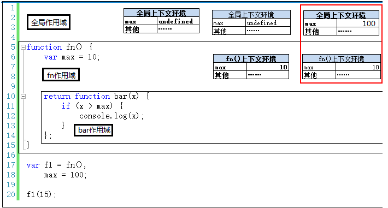Select line number 20 in gutter
The height and width of the screenshot is (208, 388).
pyautogui.click(x=11, y=194)
